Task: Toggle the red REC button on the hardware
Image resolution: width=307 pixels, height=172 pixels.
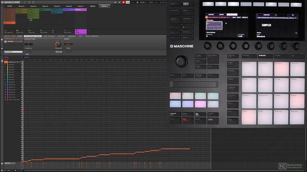Action: [188, 121]
